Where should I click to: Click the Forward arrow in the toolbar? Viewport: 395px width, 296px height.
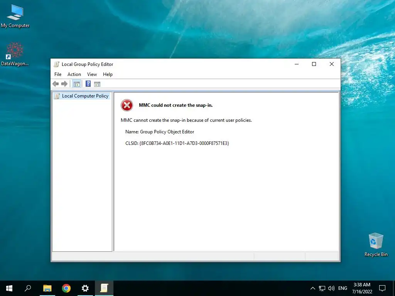64,84
